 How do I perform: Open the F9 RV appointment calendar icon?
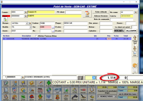pyautogui.click(x=14, y=90)
